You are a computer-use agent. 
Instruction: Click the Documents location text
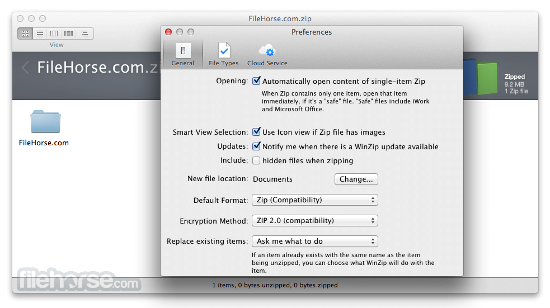(272, 179)
